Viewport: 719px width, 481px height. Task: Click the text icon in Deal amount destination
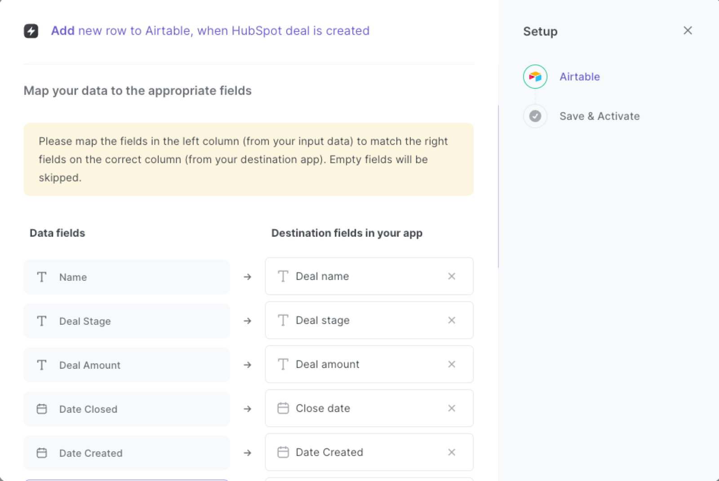pos(283,364)
